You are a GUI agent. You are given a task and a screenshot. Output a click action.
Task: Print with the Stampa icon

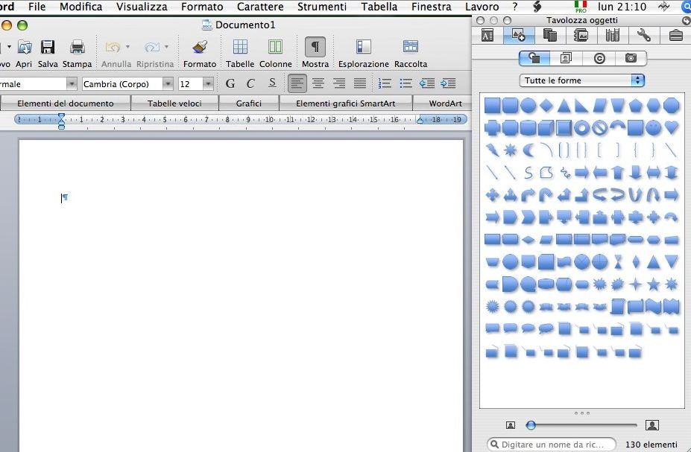[x=77, y=48]
